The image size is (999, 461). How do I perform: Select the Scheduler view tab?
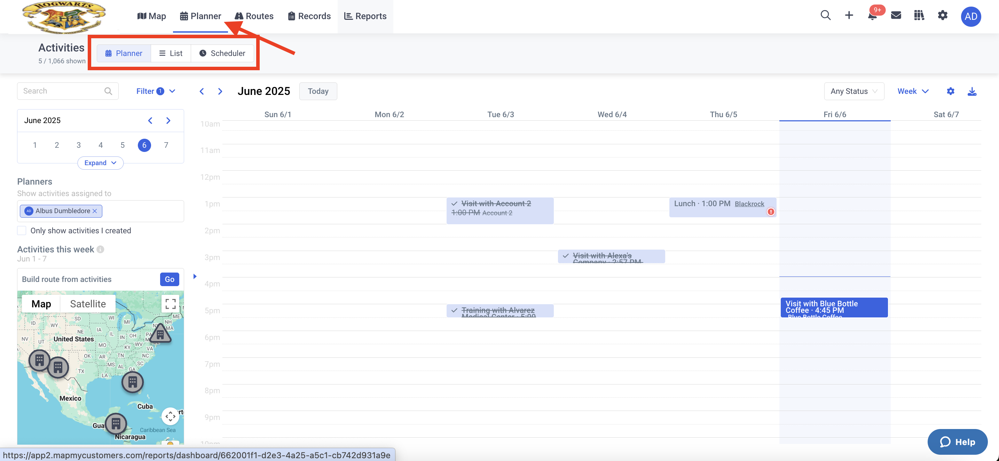click(222, 54)
